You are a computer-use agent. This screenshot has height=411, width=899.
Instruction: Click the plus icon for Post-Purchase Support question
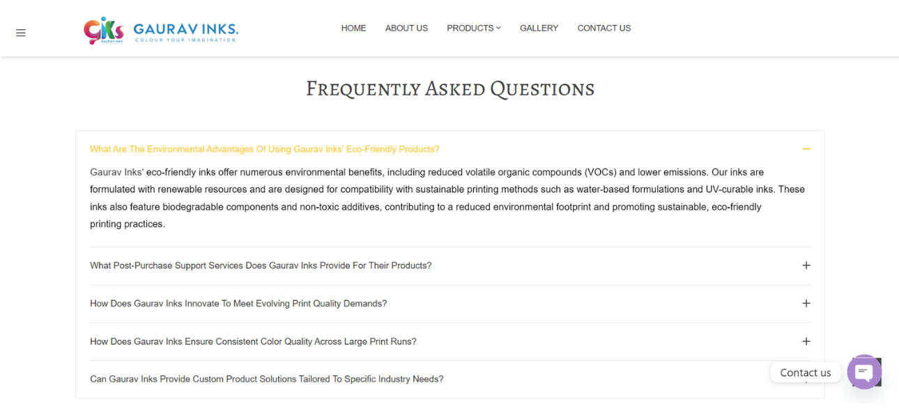pyautogui.click(x=806, y=265)
